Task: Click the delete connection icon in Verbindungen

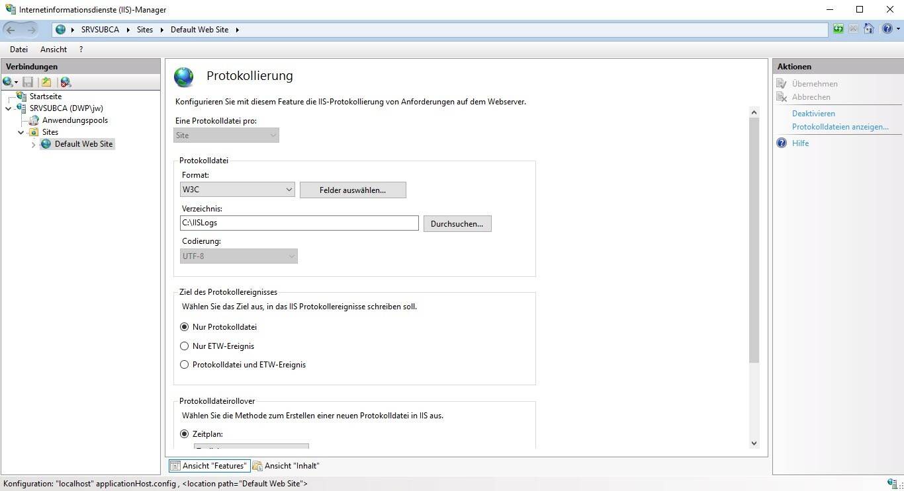Action: [66, 82]
